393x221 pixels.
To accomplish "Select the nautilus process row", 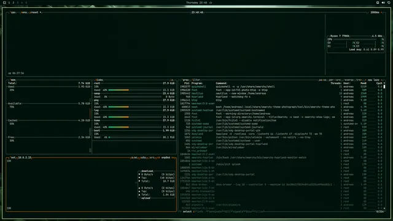I will (x=281, y=93).
